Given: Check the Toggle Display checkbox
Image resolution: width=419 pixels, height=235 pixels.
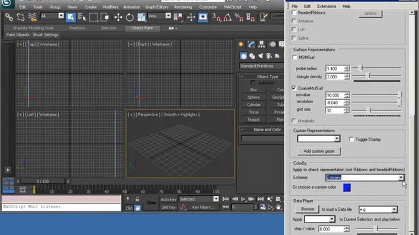Looking at the screenshot, I should click(352, 139).
